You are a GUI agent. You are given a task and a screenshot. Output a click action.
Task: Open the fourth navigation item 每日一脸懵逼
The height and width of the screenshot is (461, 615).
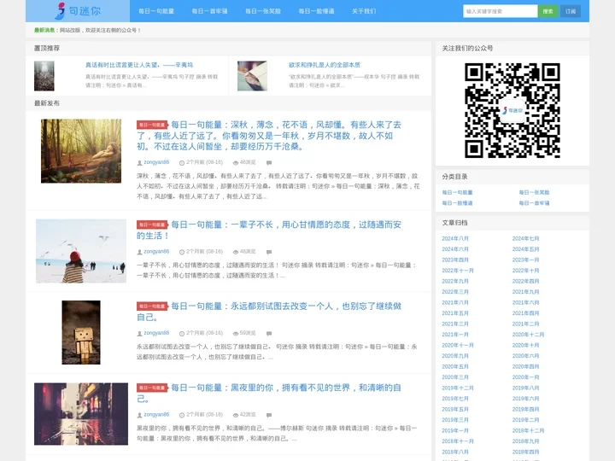pyautogui.click(x=316, y=11)
